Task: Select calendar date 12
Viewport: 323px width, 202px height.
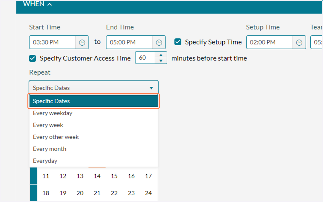Action: [x=63, y=176]
